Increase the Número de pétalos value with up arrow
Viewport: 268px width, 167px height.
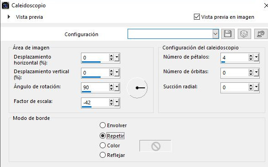(x=251, y=56)
